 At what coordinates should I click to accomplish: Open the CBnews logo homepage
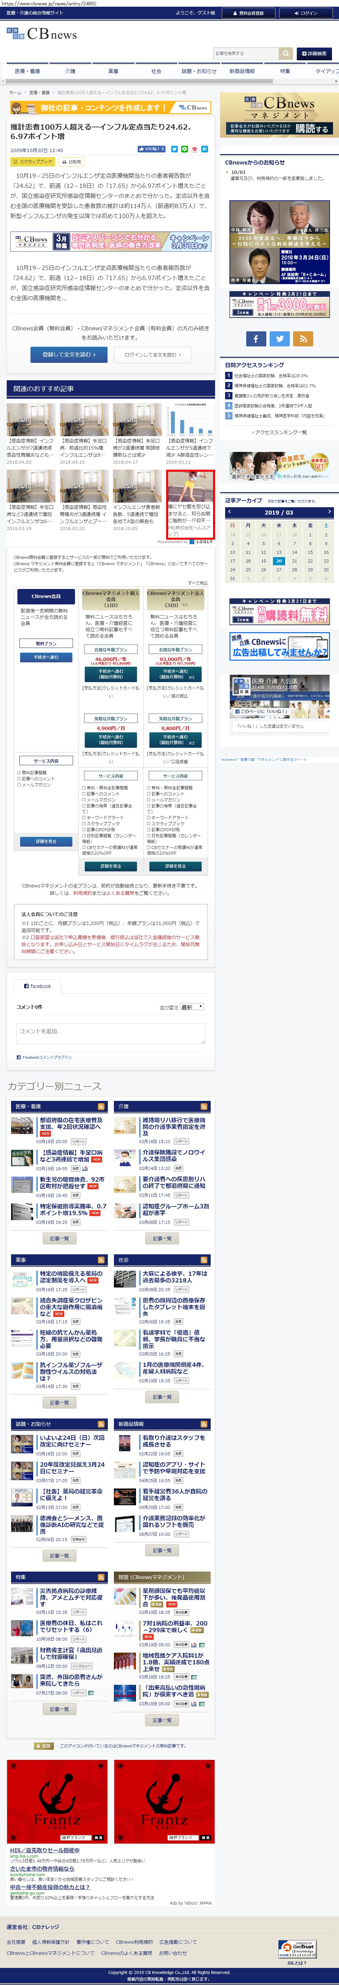[x=42, y=34]
